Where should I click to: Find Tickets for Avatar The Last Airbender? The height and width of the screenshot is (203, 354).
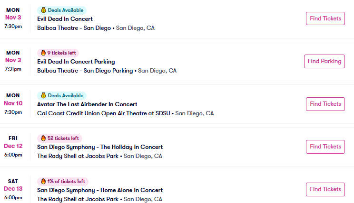[325, 104]
